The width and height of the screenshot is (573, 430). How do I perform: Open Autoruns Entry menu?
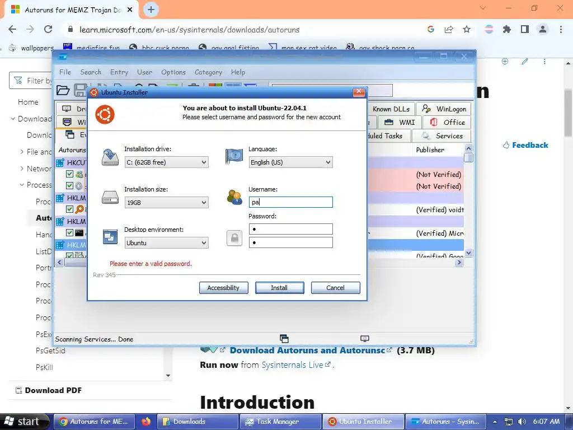click(x=119, y=72)
